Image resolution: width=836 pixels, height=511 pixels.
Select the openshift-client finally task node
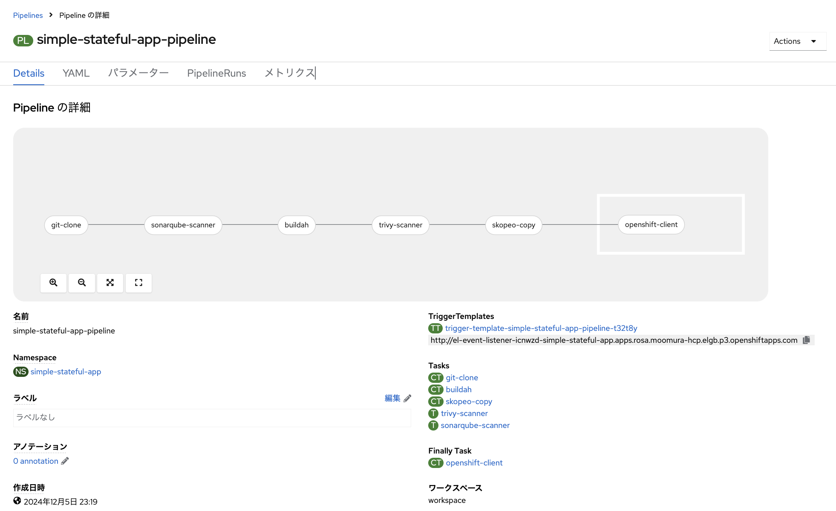[x=651, y=224]
